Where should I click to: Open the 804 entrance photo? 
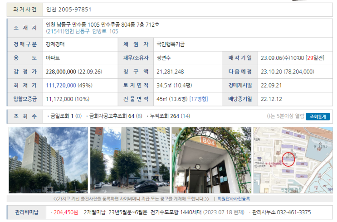pyautogui.click(x=211, y=160)
